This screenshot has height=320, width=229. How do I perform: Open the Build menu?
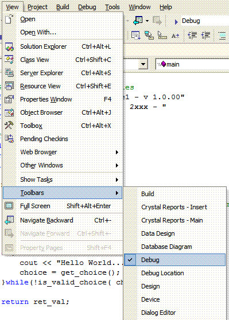tap(63, 7)
